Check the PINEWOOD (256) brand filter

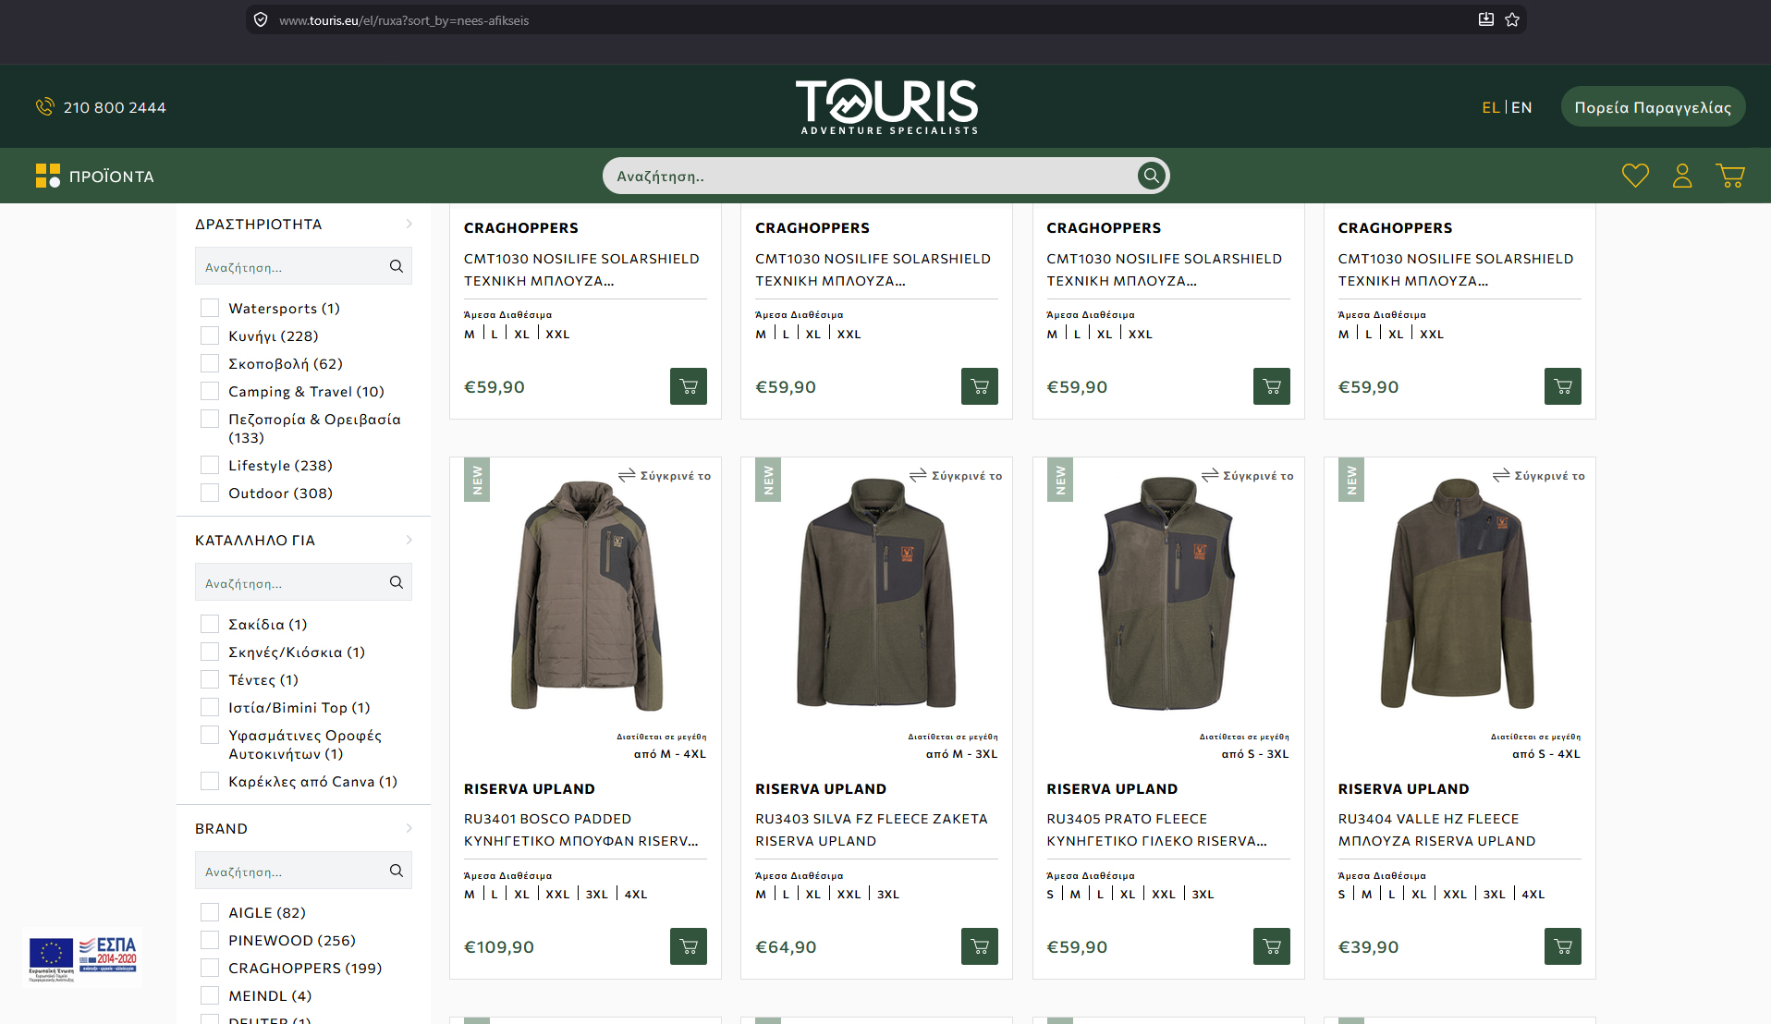[x=210, y=940]
